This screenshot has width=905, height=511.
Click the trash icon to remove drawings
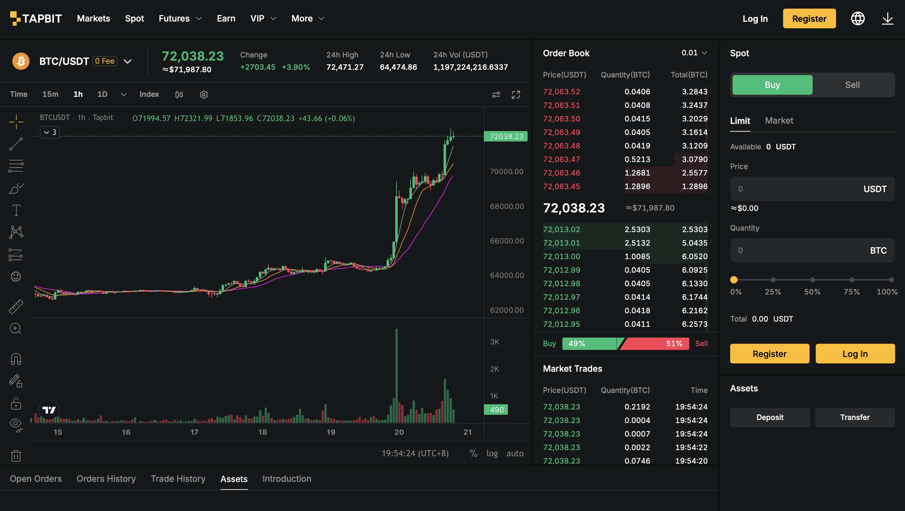(x=16, y=456)
